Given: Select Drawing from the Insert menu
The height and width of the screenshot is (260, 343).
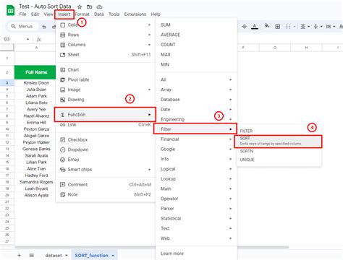Looking at the screenshot, I should (106, 100).
